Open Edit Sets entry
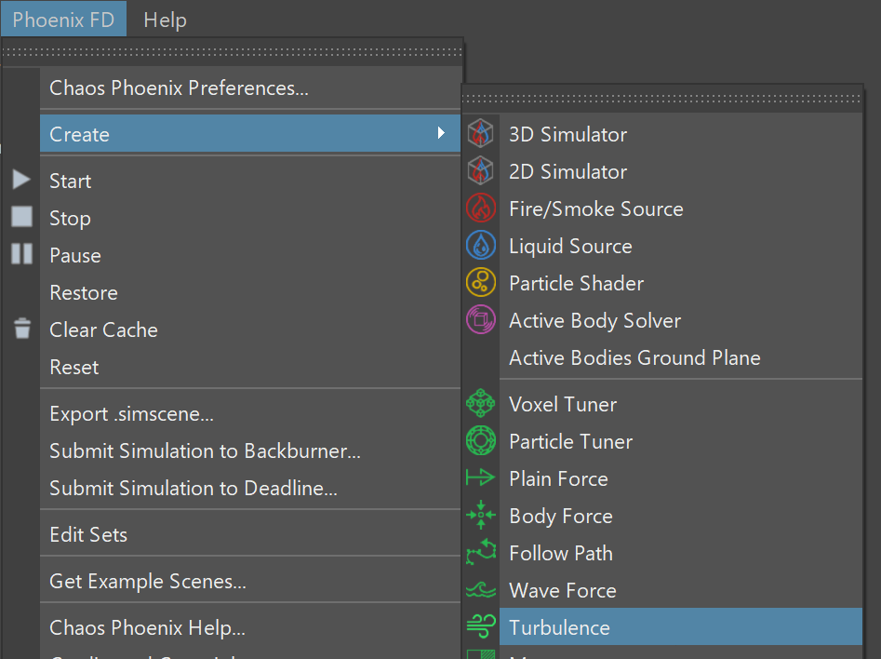 [250, 534]
